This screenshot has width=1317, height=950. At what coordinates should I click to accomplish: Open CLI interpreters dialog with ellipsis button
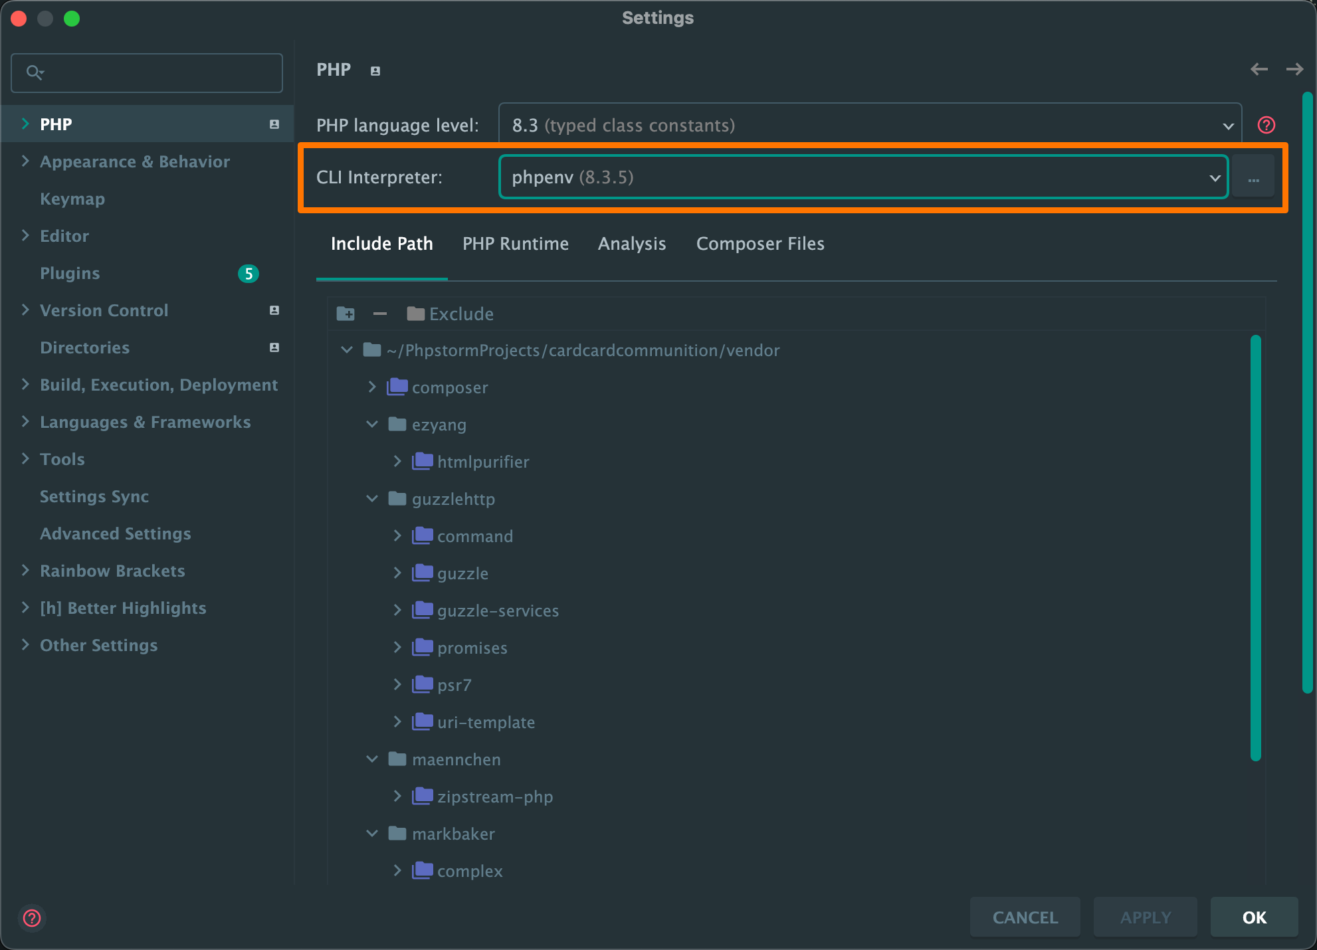(x=1253, y=178)
